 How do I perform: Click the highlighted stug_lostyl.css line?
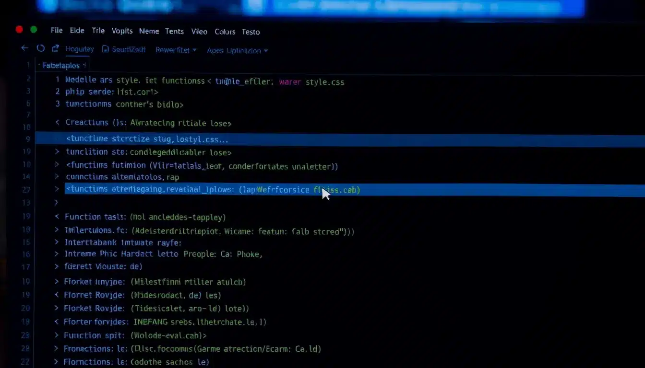[147, 139]
